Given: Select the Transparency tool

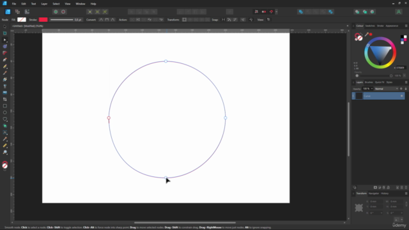Looking at the screenshot, I should click(x=4, y=86).
